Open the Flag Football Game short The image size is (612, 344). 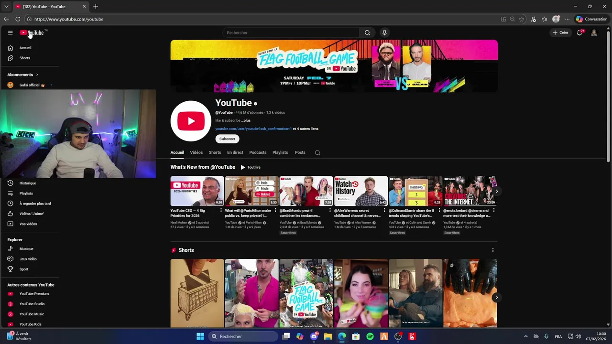point(306,293)
